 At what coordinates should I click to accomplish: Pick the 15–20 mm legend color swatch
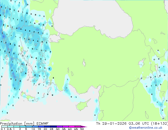point(41,127)
